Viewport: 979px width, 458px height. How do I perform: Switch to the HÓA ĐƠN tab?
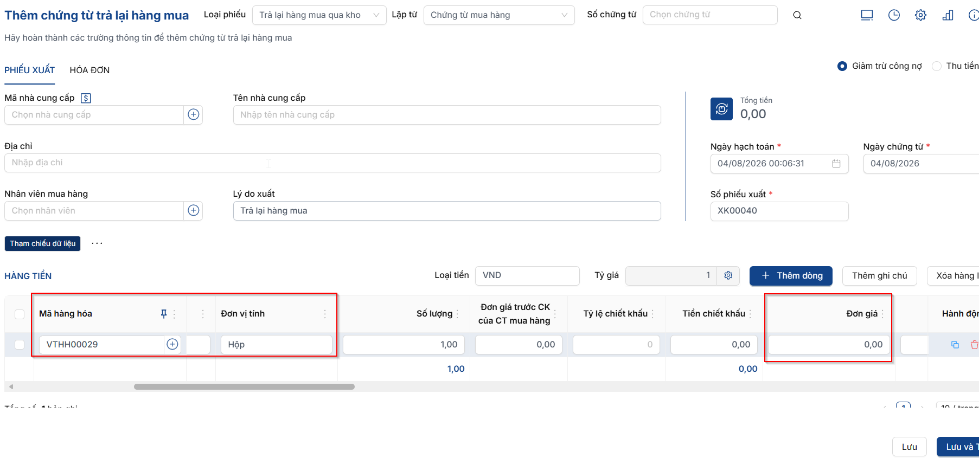tap(89, 70)
